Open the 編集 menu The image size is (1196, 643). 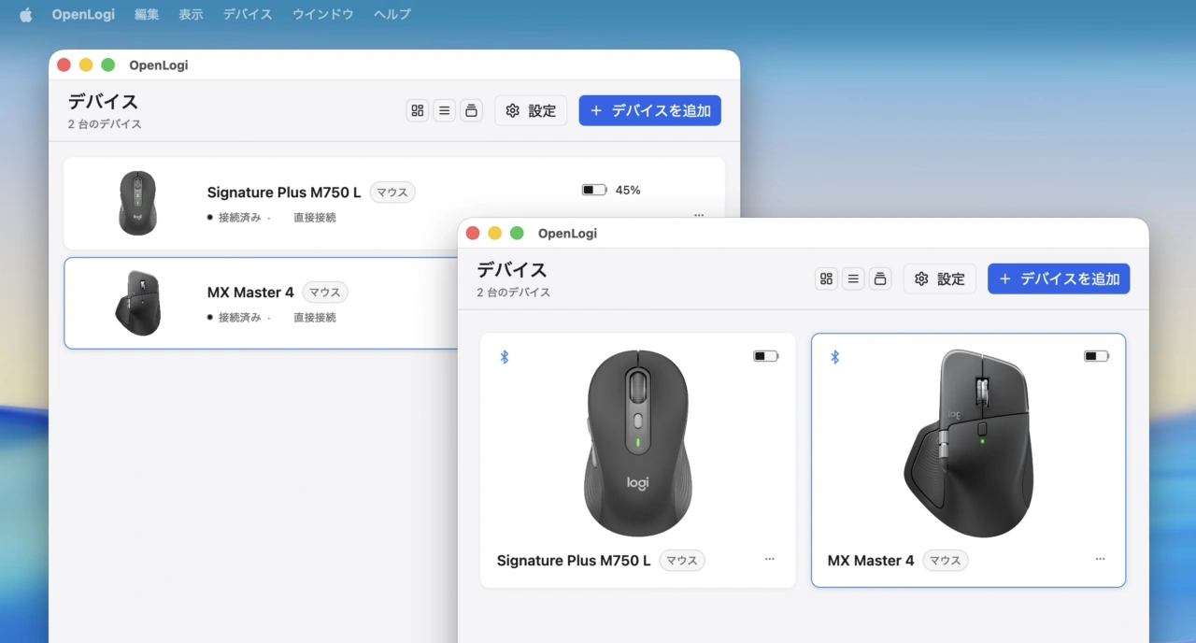point(147,14)
